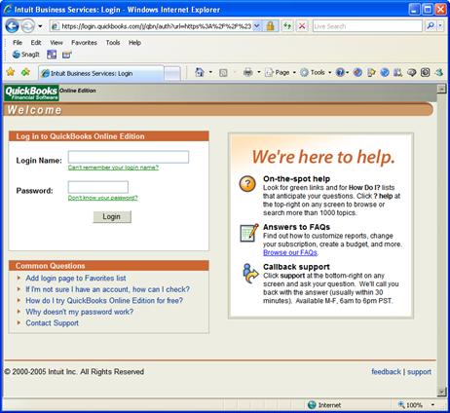Click the orange On-the-spot help question icon

tap(247, 184)
